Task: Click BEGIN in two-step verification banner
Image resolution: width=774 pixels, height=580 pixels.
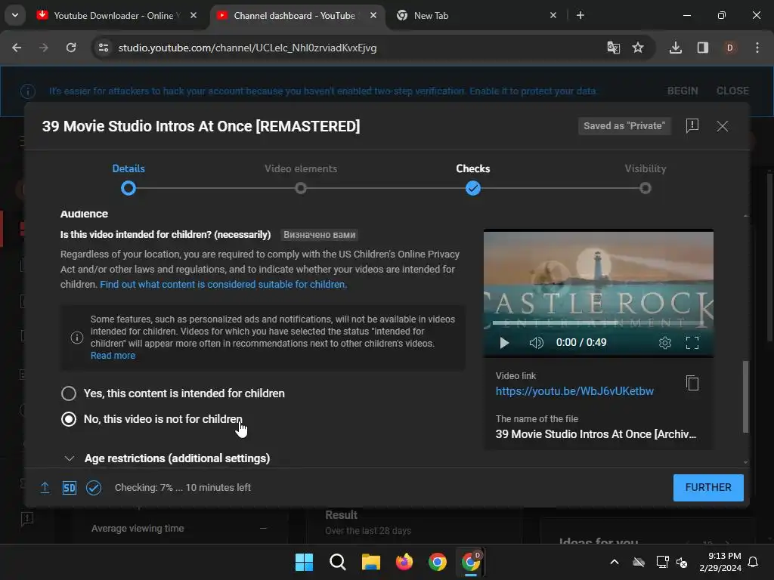Action: click(x=683, y=91)
